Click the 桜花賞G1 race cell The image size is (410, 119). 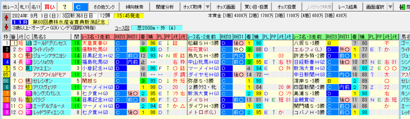[204, 49]
